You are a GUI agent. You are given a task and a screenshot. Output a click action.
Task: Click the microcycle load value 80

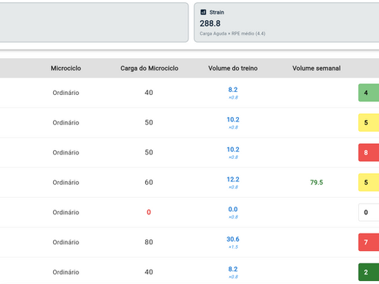point(149,242)
